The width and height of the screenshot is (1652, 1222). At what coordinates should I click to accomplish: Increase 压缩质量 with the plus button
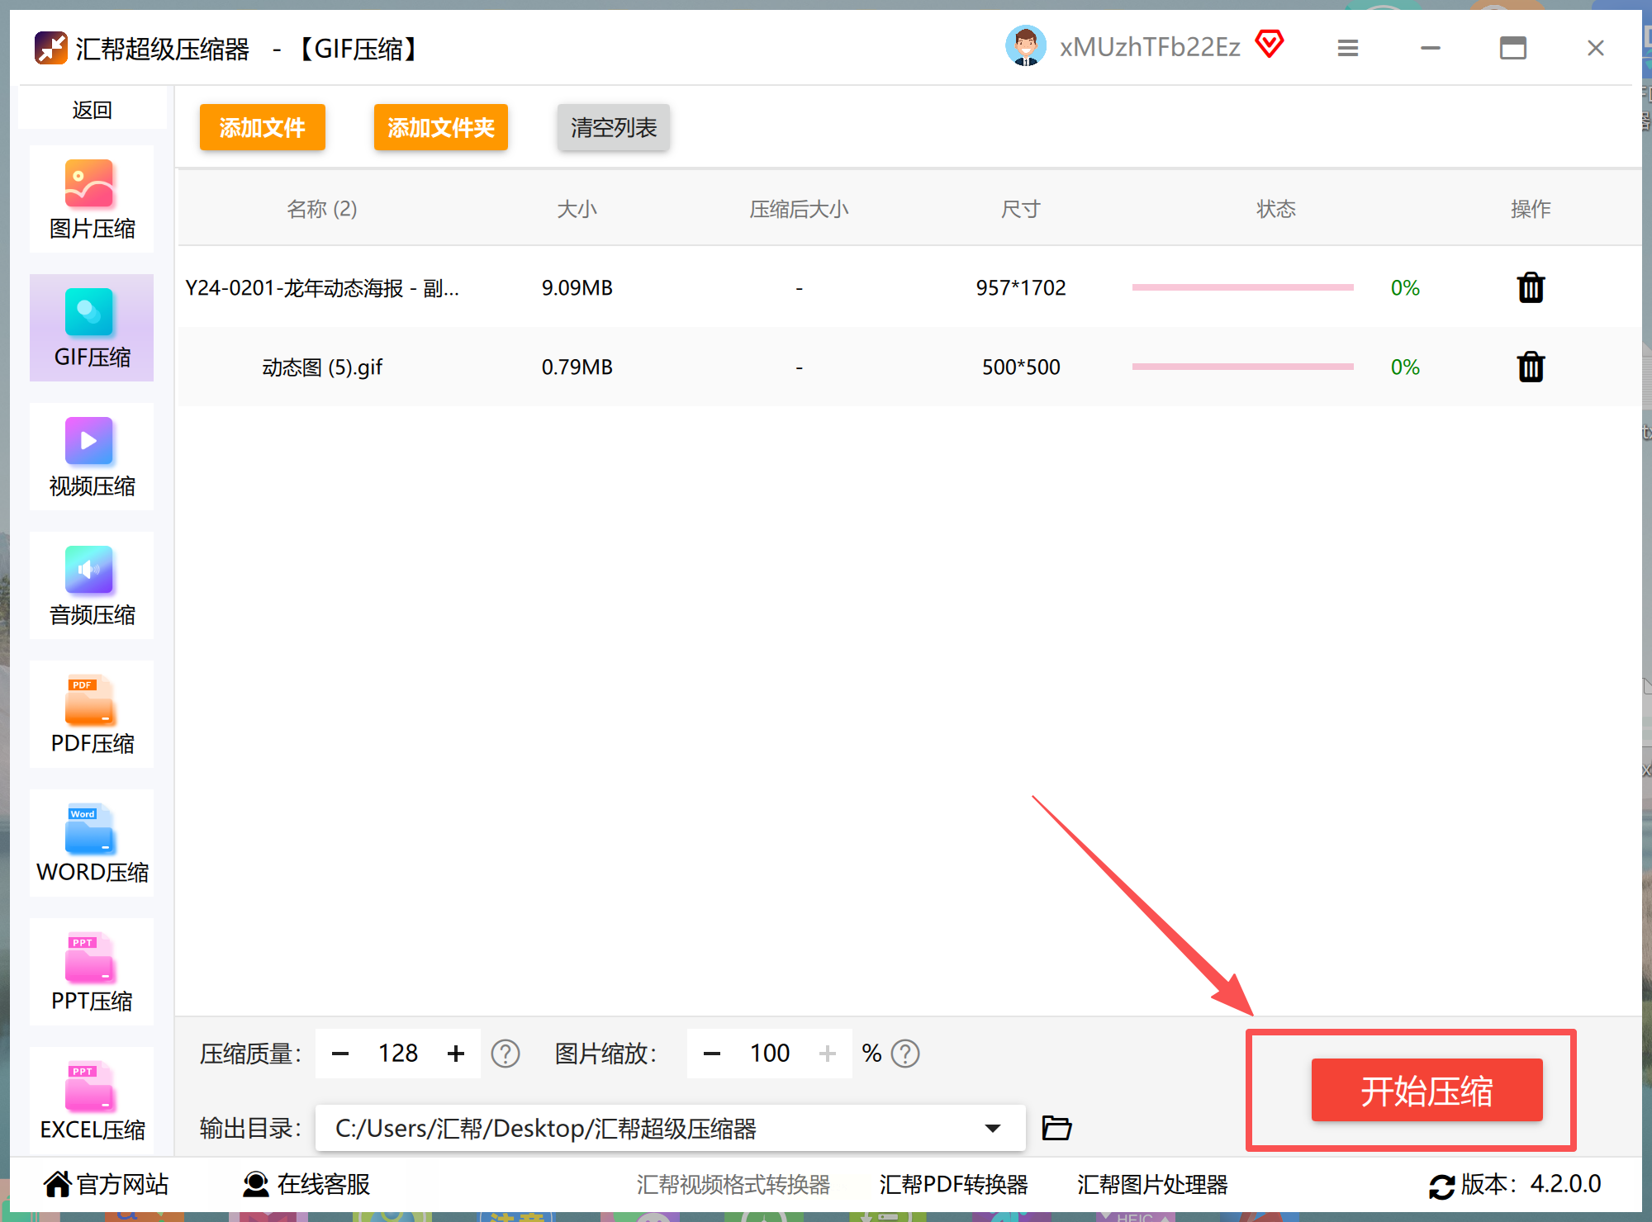click(x=455, y=1054)
